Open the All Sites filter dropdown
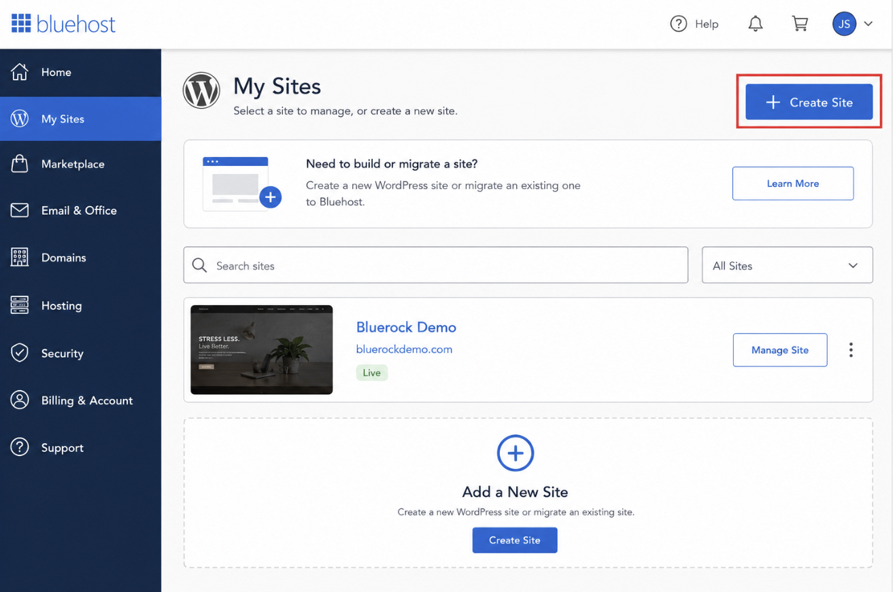The width and height of the screenshot is (893, 592). (x=787, y=265)
